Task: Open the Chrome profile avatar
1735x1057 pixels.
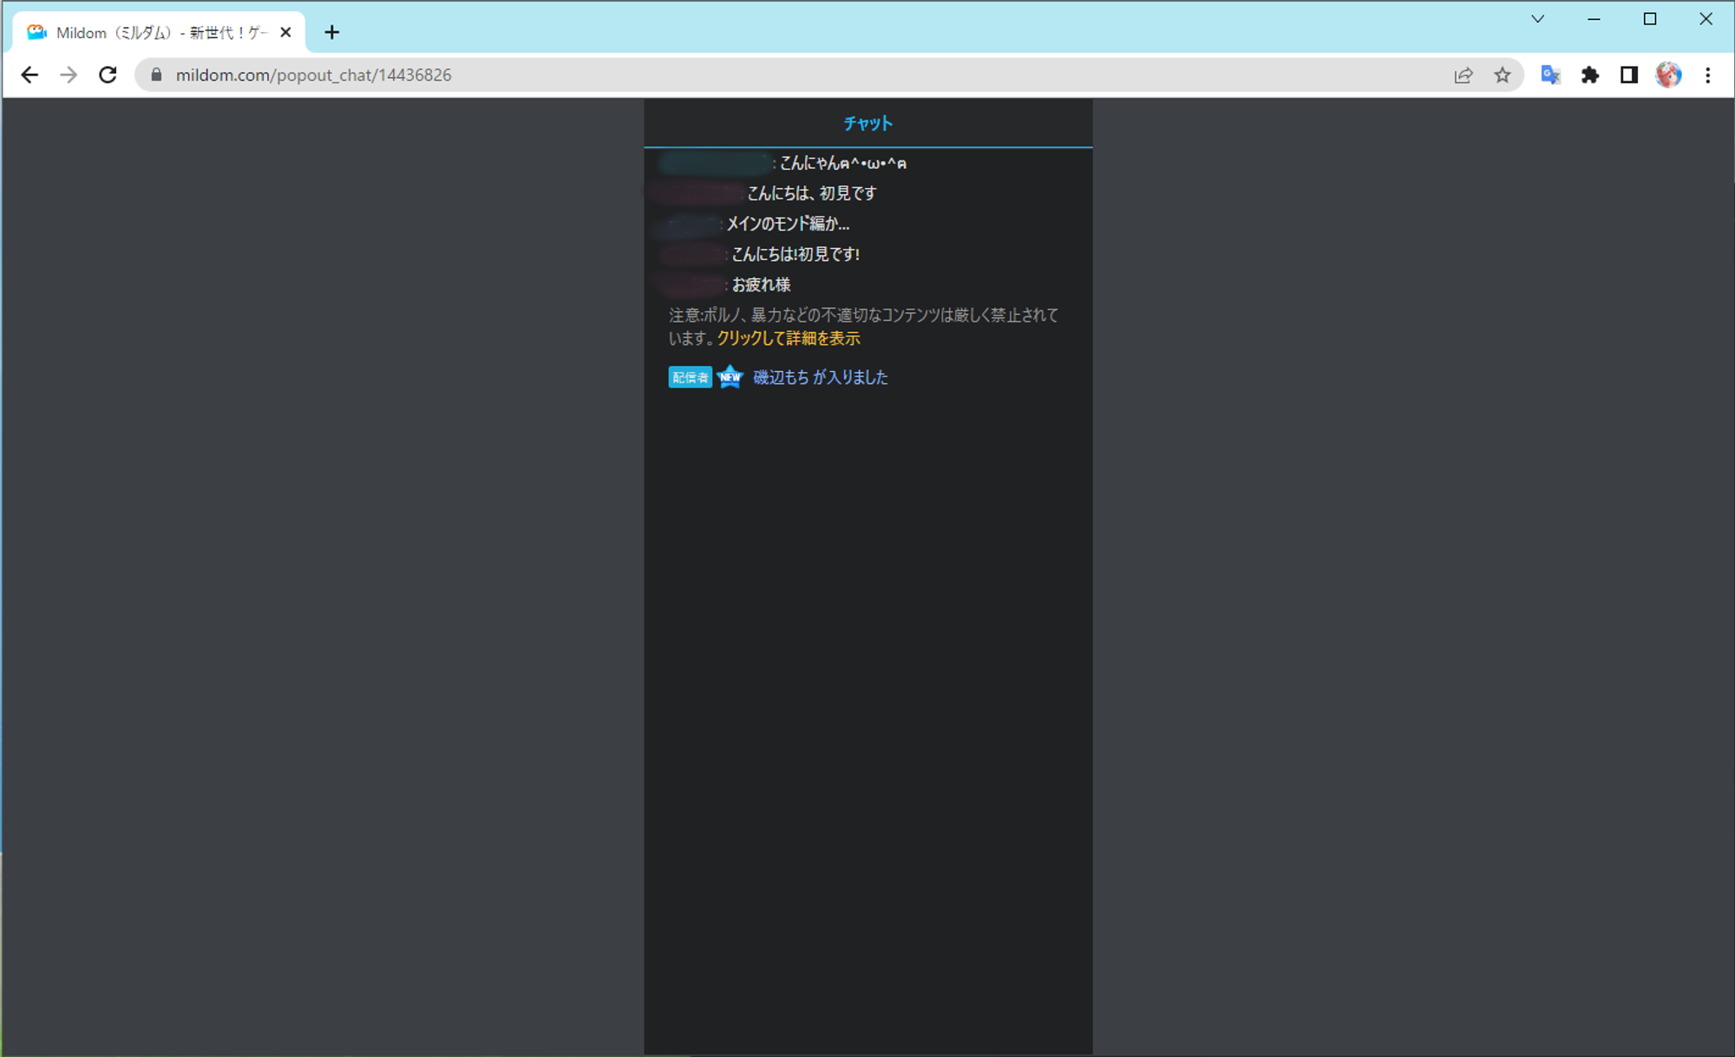Action: (1668, 75)
